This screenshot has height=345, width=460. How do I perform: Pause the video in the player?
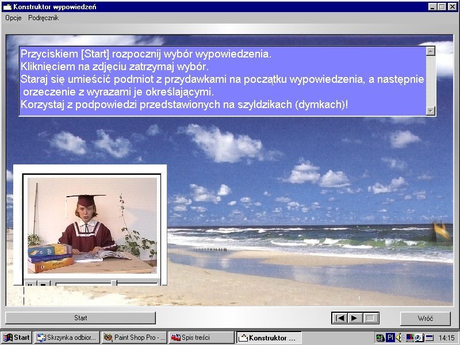[29, 283]
